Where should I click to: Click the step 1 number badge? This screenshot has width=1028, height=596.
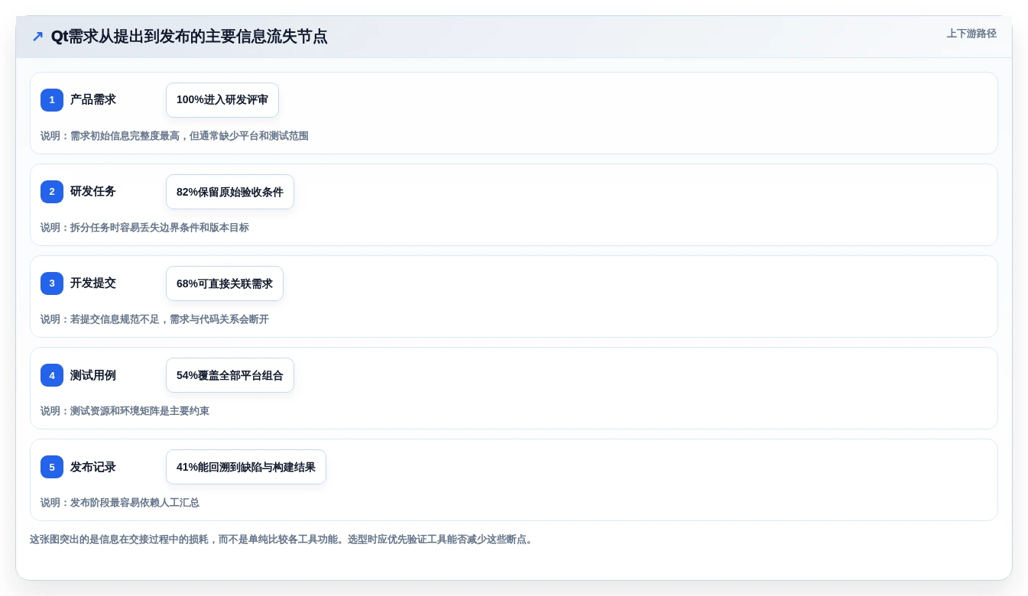[x=52, y=100]
